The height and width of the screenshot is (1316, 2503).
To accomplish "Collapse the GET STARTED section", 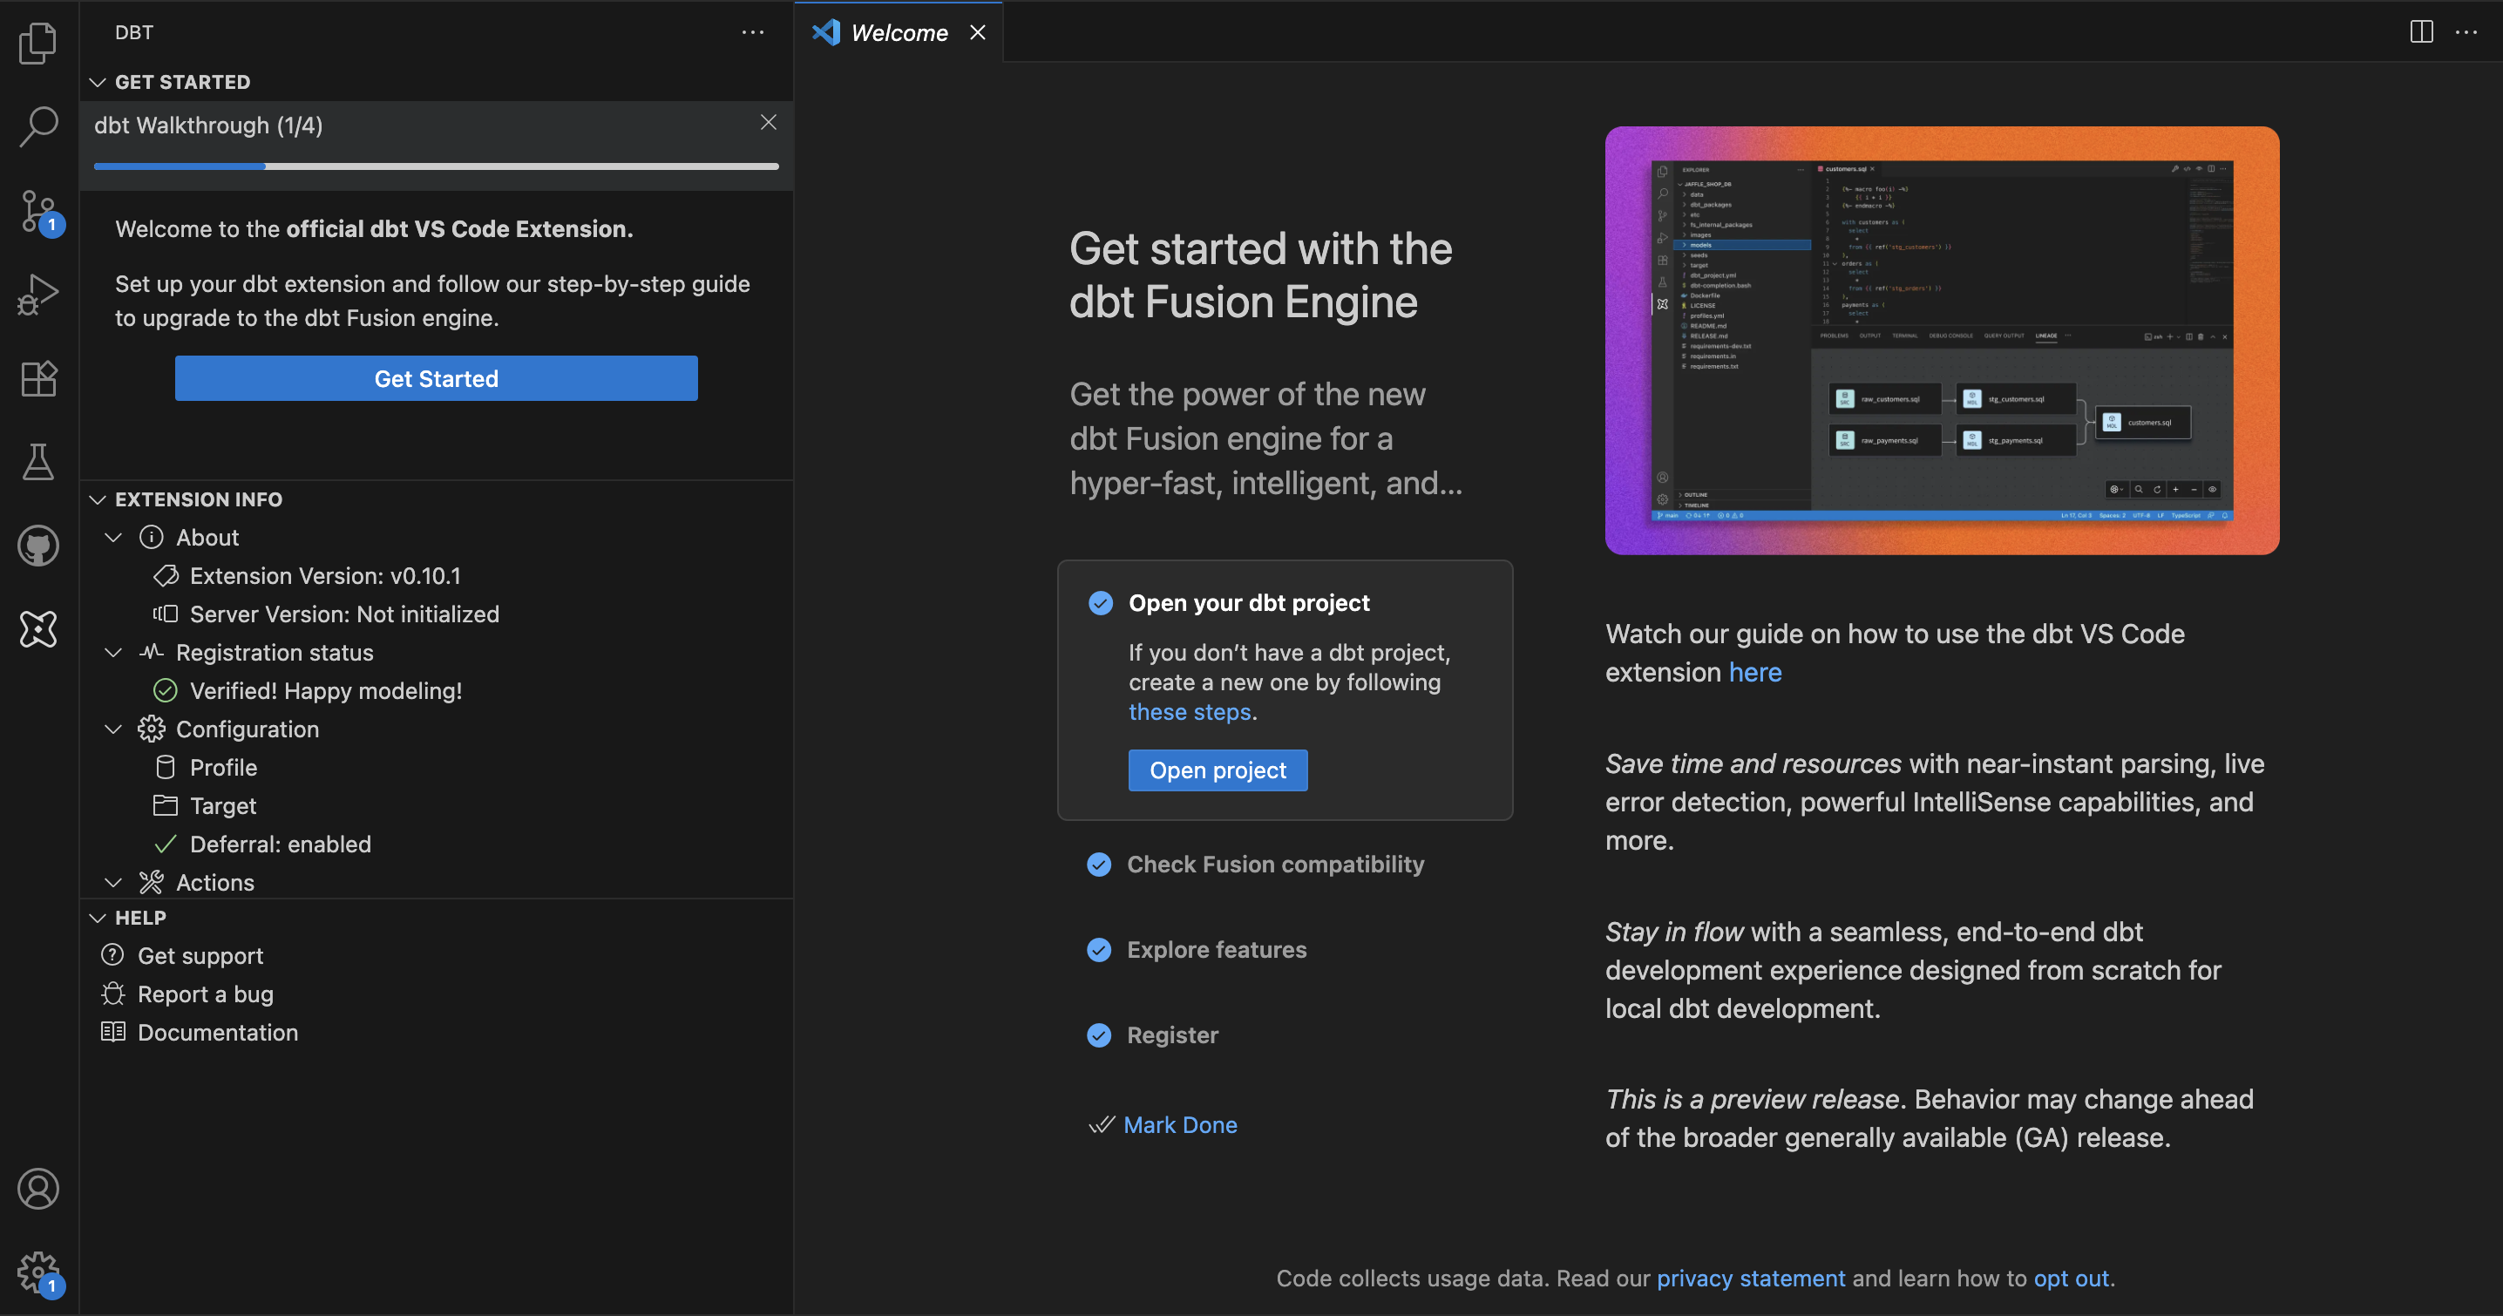I will tap(98, 82).
